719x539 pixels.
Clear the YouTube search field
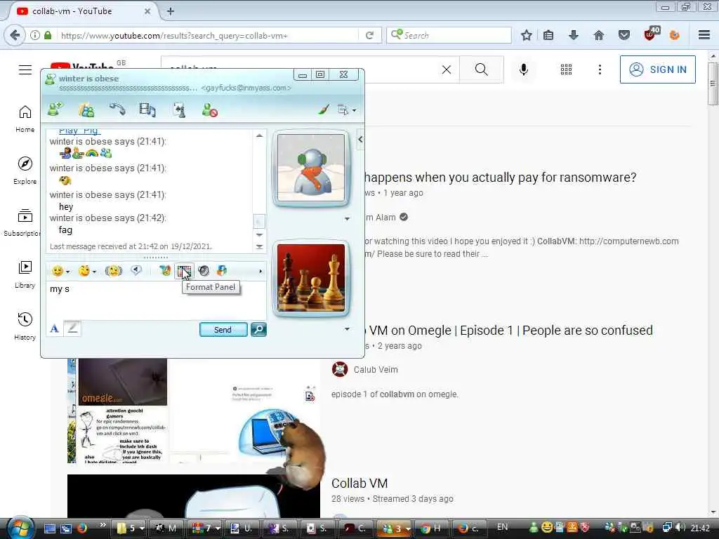[446, 69]
